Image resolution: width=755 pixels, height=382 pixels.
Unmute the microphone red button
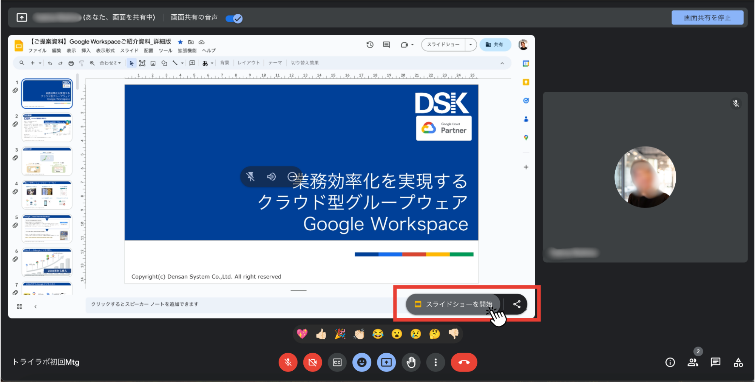click(x=288, y=362)
